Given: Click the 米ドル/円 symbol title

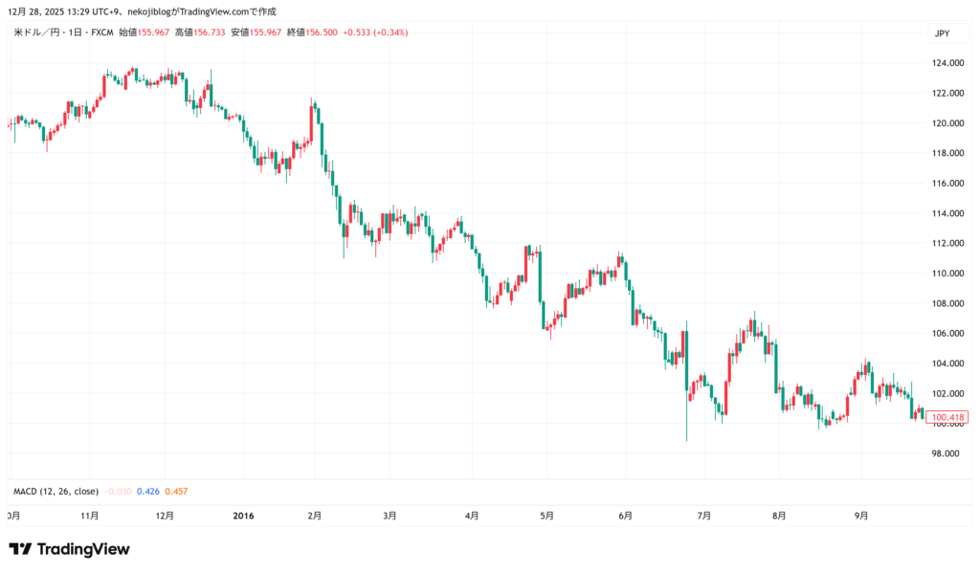Looking at the screenshot, I should (x=38, y=33).
